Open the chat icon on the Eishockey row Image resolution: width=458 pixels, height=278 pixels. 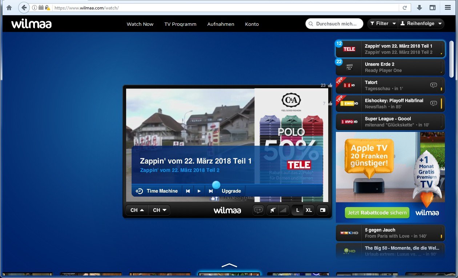coord(433,103)
